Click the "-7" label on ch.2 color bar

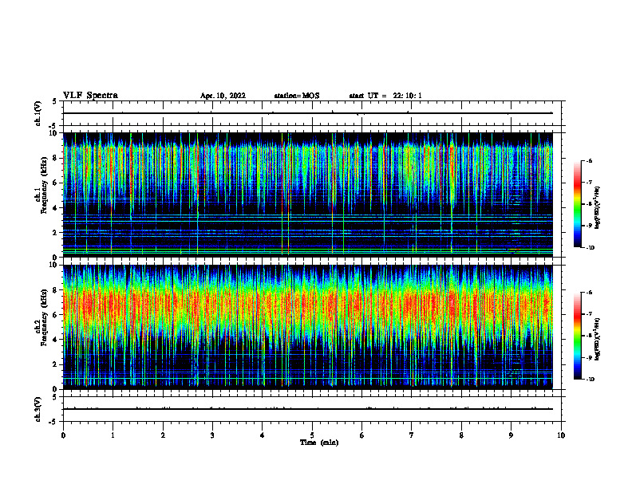[589, 314]
